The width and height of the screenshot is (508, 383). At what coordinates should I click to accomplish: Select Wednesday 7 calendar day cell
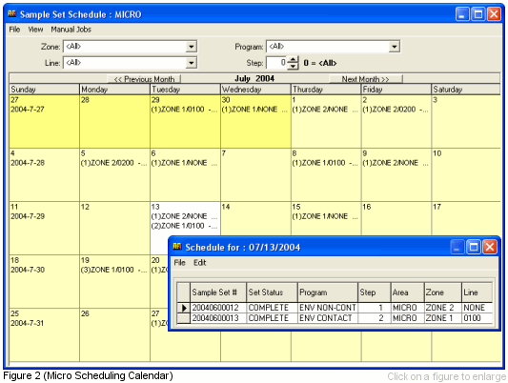click(255, 174)
